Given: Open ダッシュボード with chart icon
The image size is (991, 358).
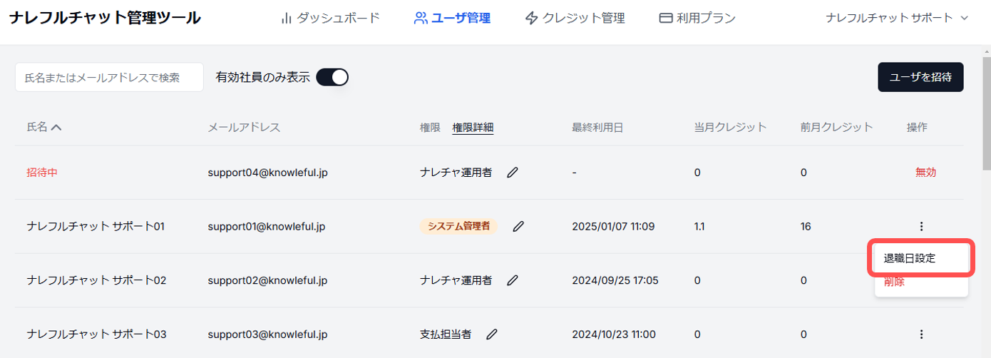Looking at the screenshot, I should pos(330,19).
